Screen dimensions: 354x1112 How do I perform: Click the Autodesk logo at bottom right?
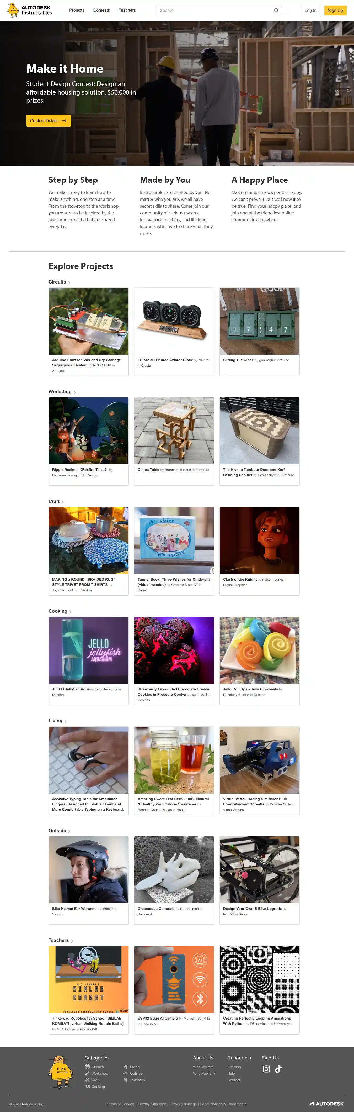point(326,1104)
